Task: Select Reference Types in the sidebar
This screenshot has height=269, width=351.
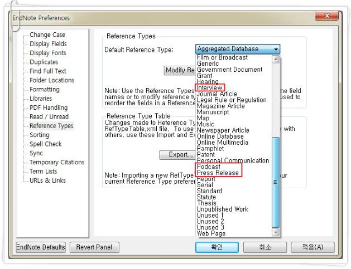Action: tap(51, 126)
